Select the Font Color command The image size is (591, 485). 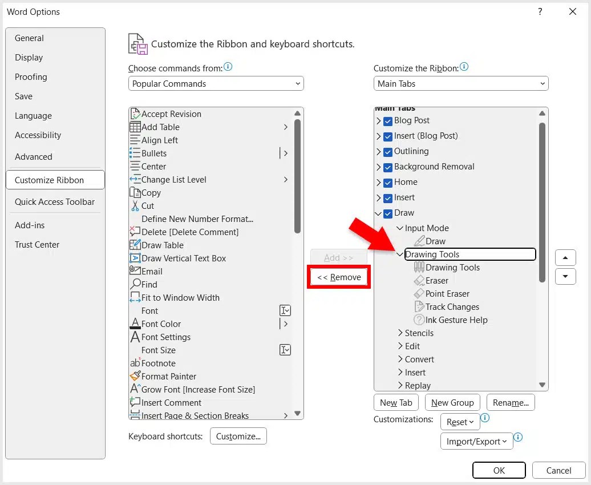pyautogui.click(x=161, y=324)
